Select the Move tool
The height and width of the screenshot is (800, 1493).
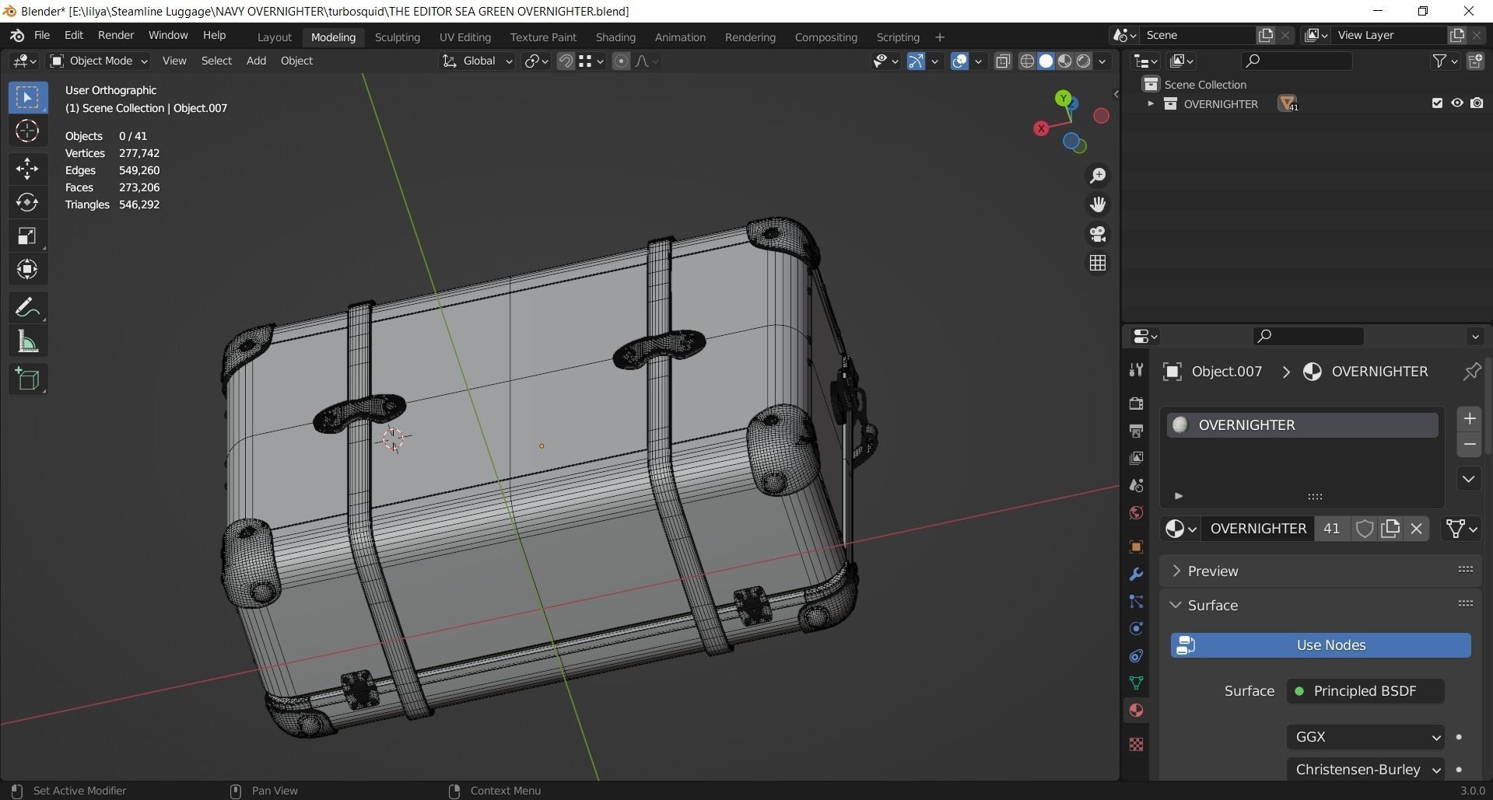coord(27,168)
